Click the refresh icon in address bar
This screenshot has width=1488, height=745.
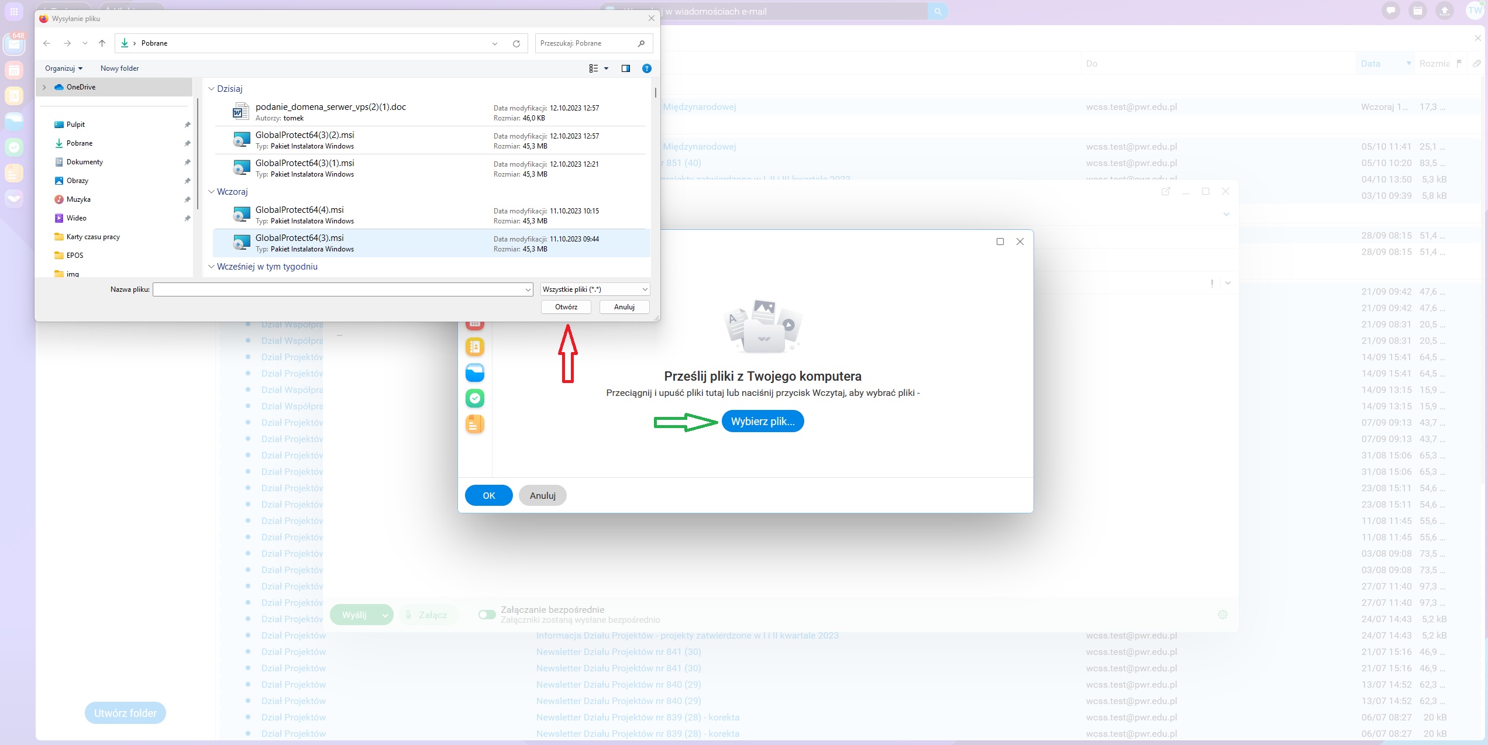(516, 43)
